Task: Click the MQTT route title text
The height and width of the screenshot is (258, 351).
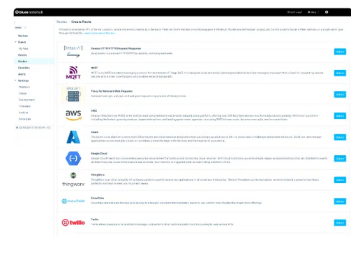Action: coord(94,68)
